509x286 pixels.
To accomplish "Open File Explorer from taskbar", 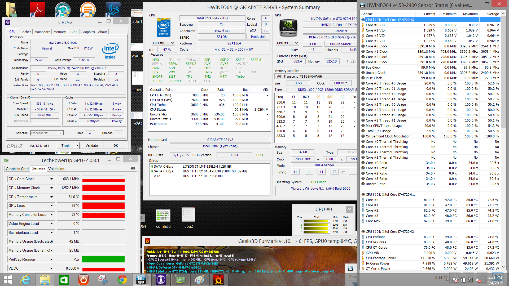I will tap(45, 280).
